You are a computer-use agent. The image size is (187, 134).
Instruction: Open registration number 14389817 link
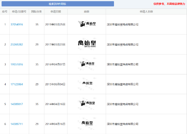point(17,104)
